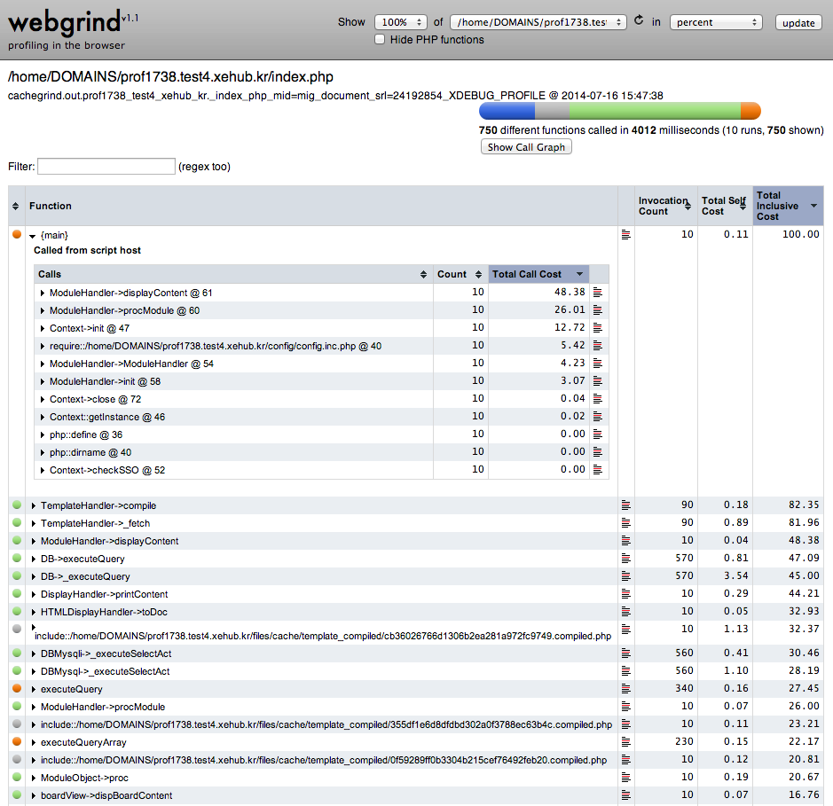Click source icon for HTMLDisplayHandler->toDoc row
Image resolution: width=833 pixels, height=806 pixels.
(626, 612)
